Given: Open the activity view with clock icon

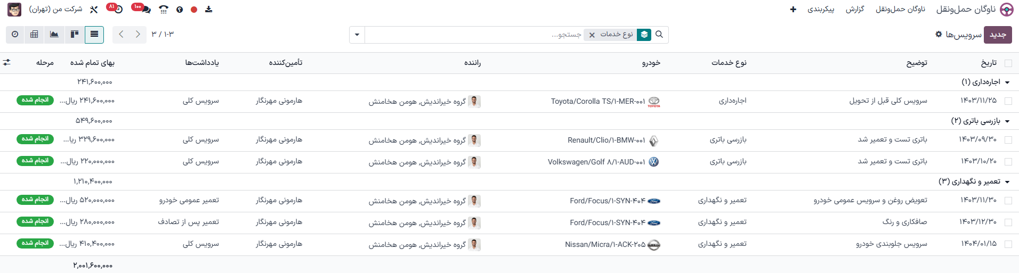Looking at the screenshot, I should pos(15,35).
